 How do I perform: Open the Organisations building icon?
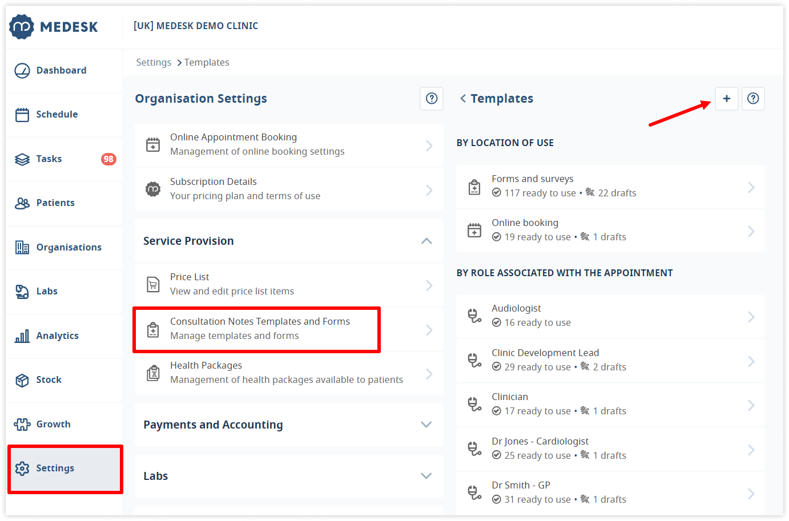[x=22, y=247]
